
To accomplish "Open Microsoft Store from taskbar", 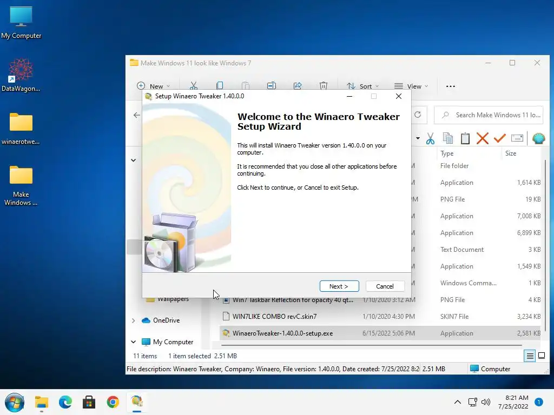I will (89, 402).
